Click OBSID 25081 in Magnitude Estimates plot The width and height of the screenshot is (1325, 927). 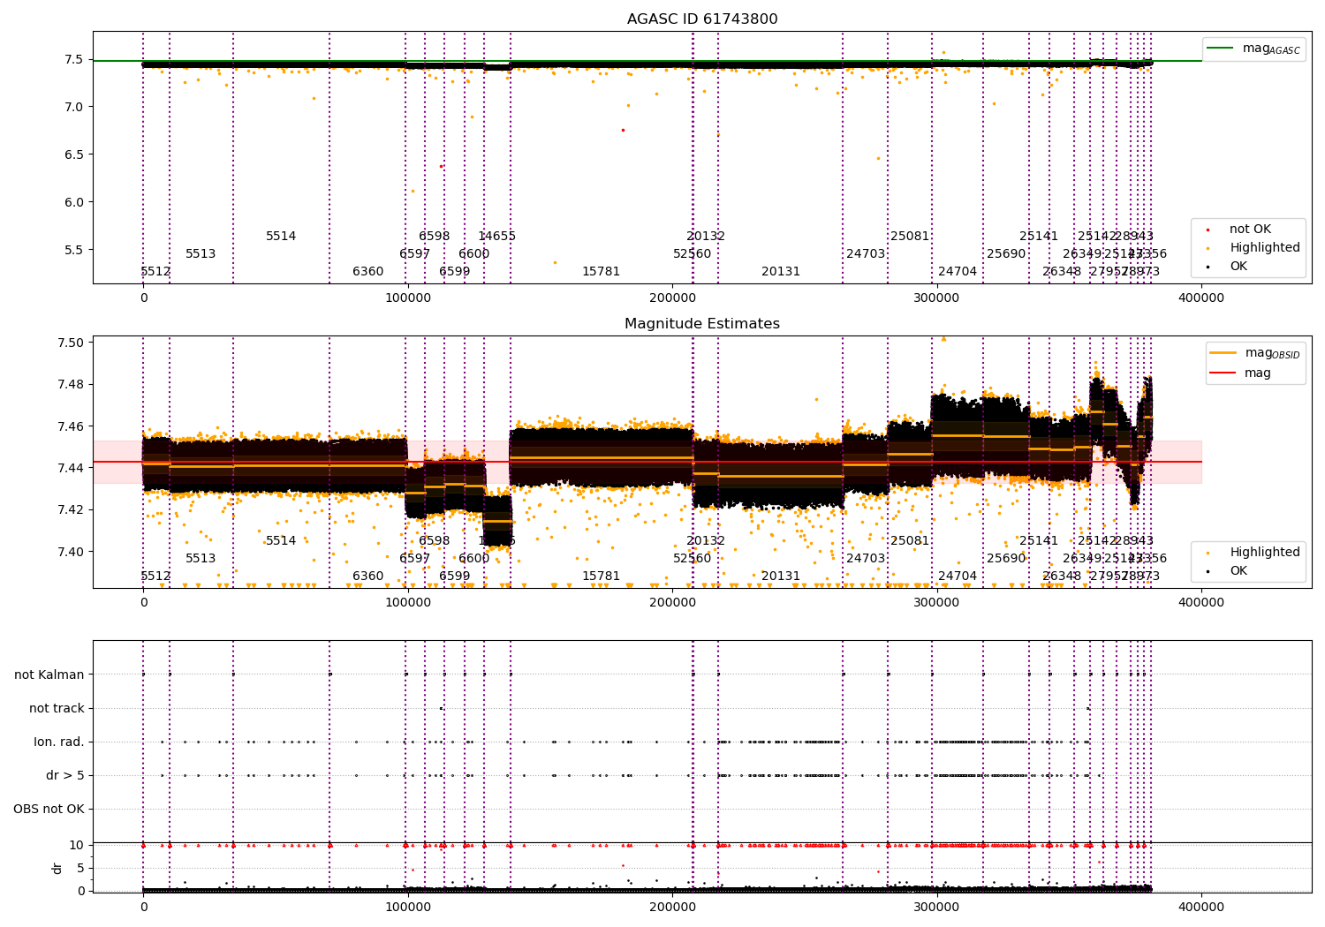click(x=910, y=540)
